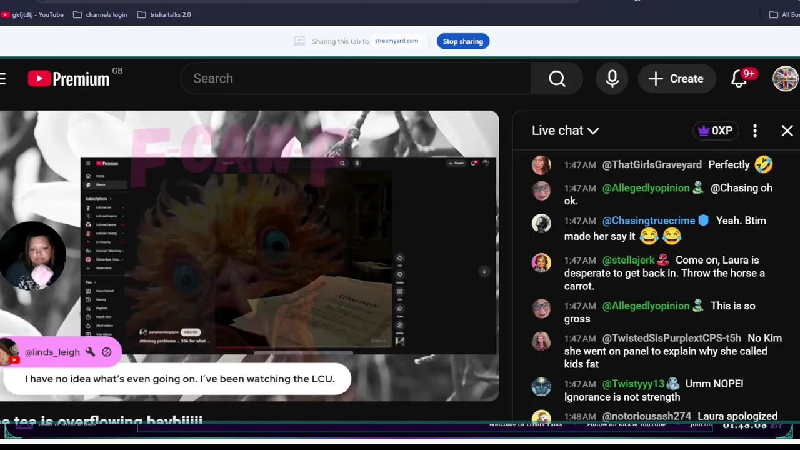Image resolution: width=800 pixels, height=450 pixels.
Task: Click stellajerk's chat avatar
Action: click(x=541, y=262)
